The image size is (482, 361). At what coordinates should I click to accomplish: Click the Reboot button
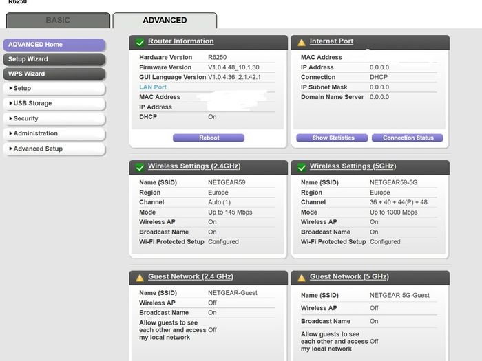click(209, 138)
